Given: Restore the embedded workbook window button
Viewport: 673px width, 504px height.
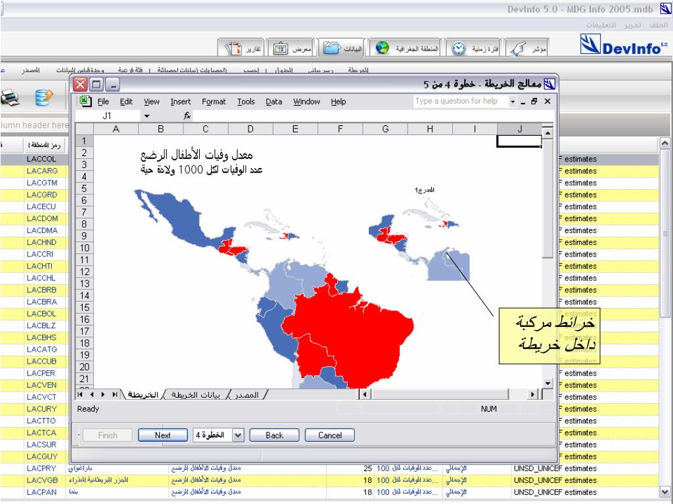Looking at the screenshot, I should coord(534,102).
